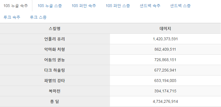The height and width of the screenshot is (107, 221).
Task: Open the 루크 속추 tab
Action: 12,17
